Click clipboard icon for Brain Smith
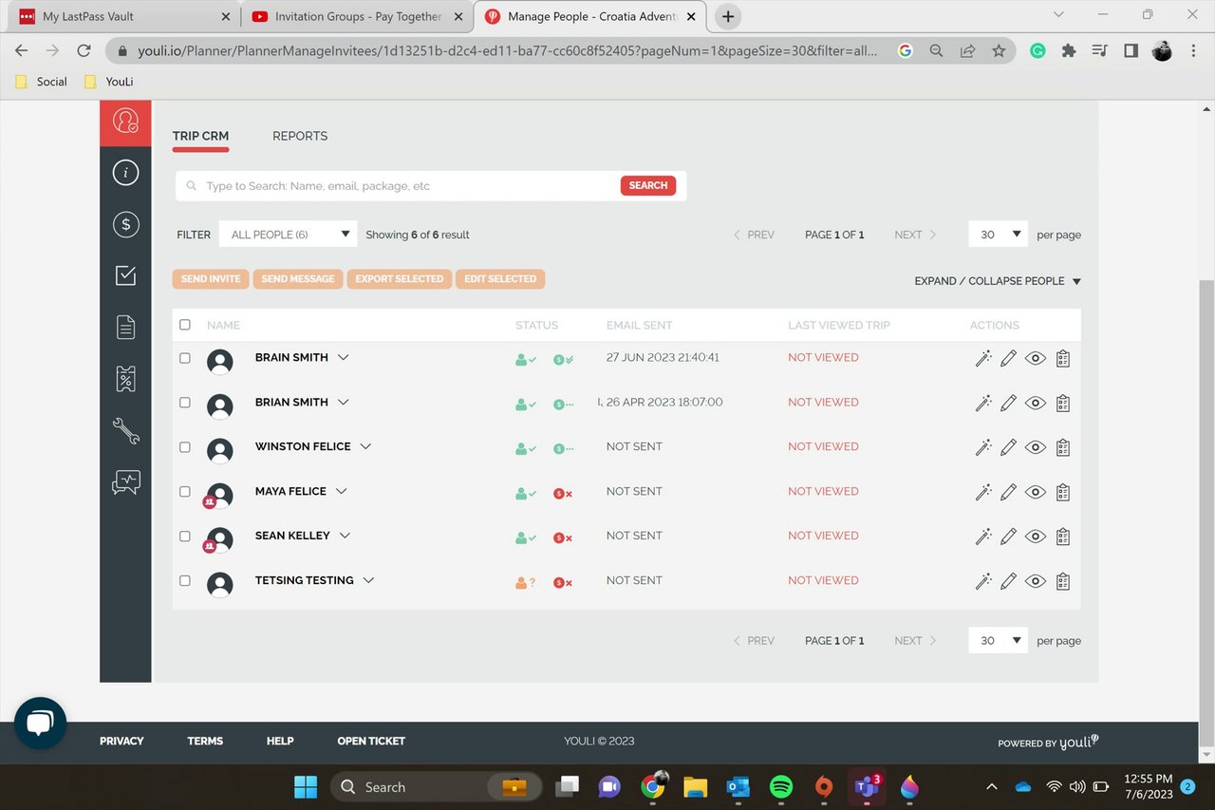The height and width of the screenshot is (810, 1215). tap(1063, 358)
